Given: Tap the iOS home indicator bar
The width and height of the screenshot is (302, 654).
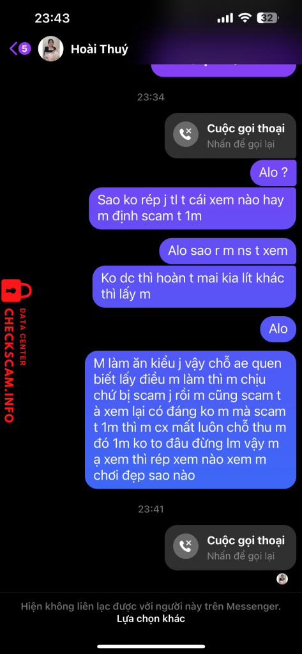Looking at the screenshot, I should point(151,647).
